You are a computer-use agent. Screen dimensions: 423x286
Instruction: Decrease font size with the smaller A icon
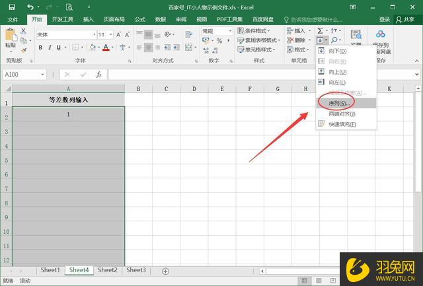click(x=128, y=34)
